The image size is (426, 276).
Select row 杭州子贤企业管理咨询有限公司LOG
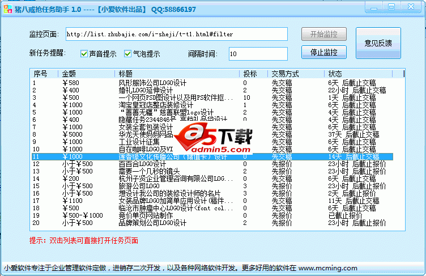(212, 179)
